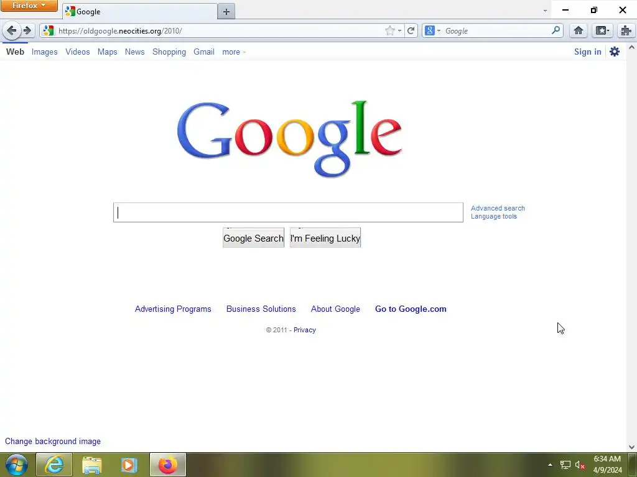
Task: Click the scrollbar up arrow
Action: pos(631,47)
